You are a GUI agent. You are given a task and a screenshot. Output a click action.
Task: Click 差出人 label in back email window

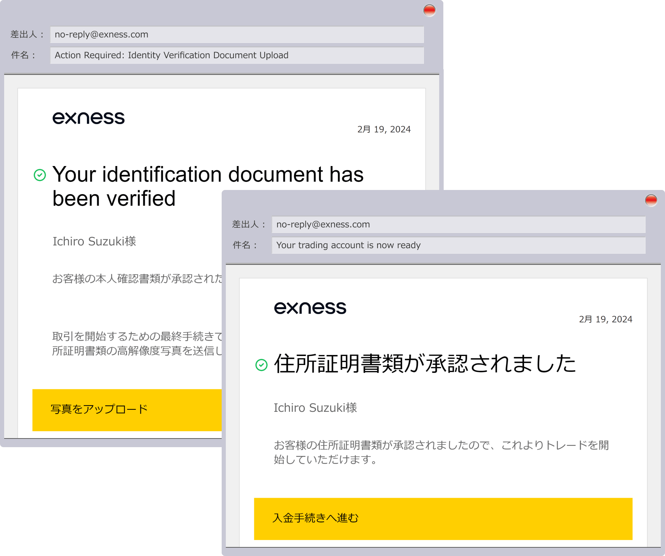27,35
